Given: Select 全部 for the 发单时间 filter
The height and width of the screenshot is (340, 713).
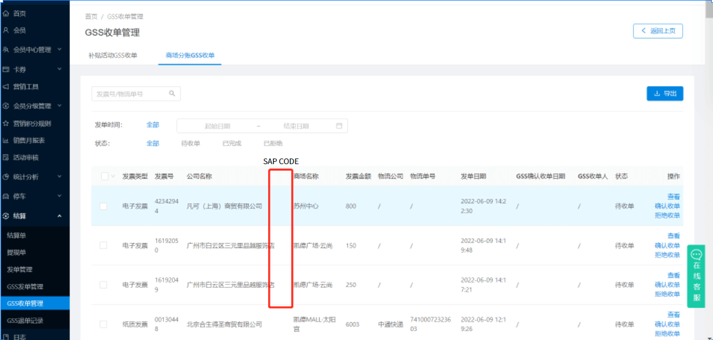Looking at the screenshot, I should point(153,125).
